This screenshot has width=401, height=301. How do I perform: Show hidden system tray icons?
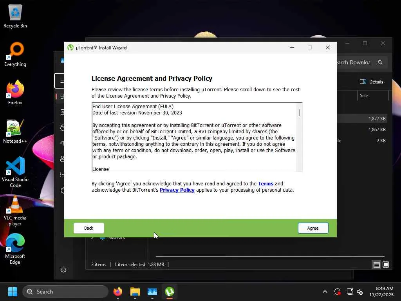point(325,292)
